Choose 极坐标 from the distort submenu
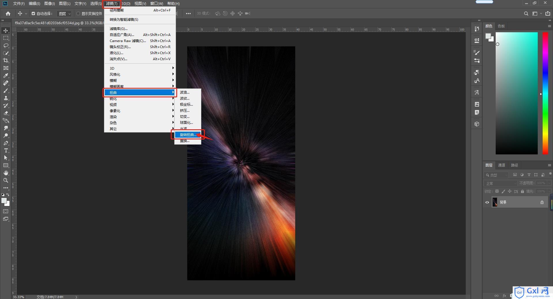Screen dimensions: 553x299 point(188,105)
